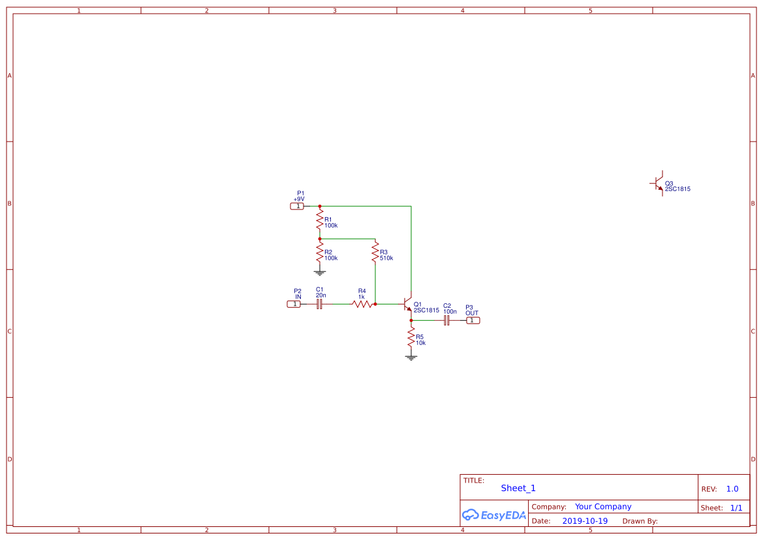Click the EasyEDA logo in the title block
The height and width of the screenshot is (540, 763).
[493, 515]
